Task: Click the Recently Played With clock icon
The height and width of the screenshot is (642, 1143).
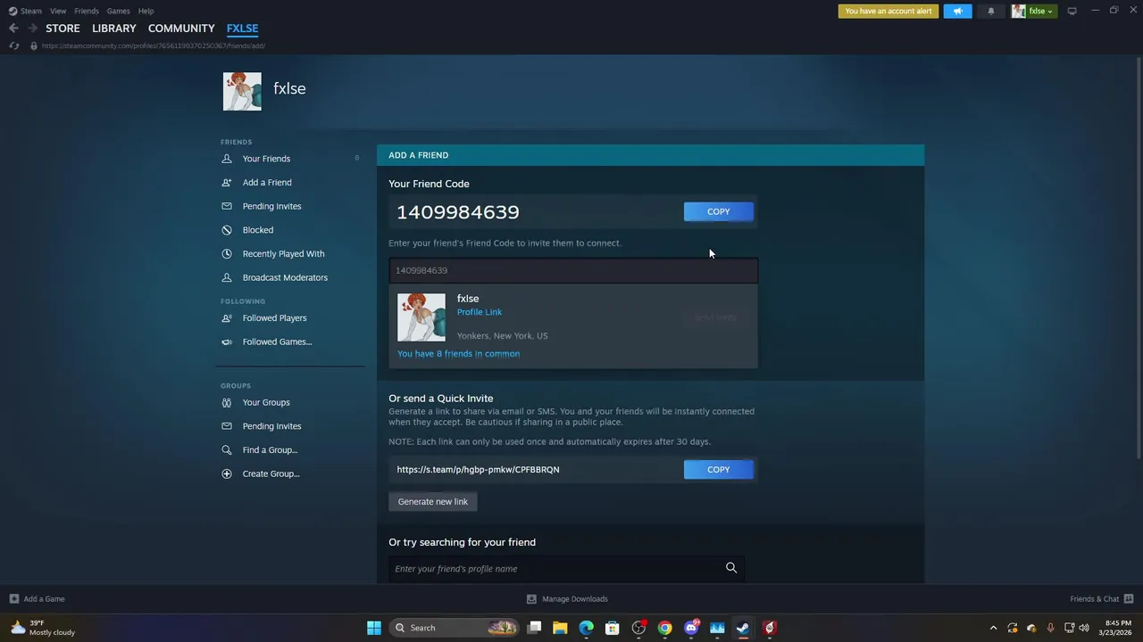Action: point(227,253)
